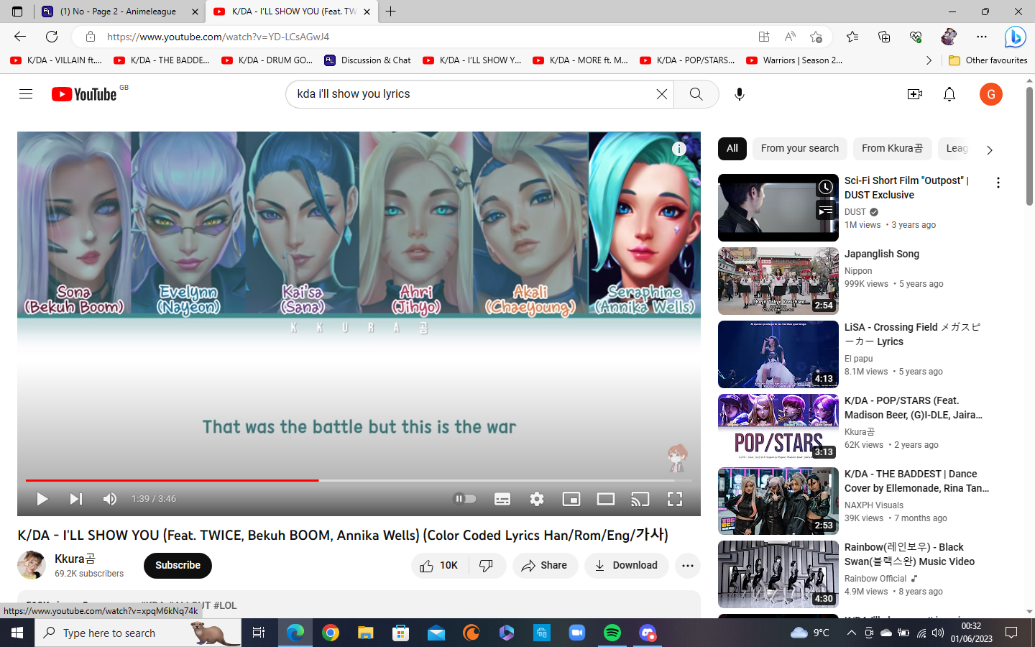This screenshot has width=1035, height=647.
Task: Open Read aloud icon in address bar
Action: (790, 37)
